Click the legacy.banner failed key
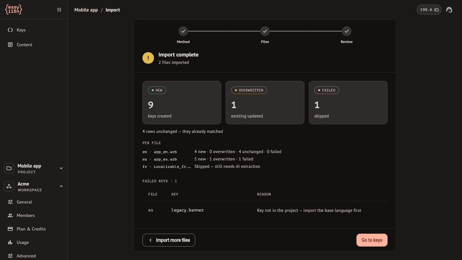Image resolution: width=462 pixels, height=260 pixels. [187, 210]
